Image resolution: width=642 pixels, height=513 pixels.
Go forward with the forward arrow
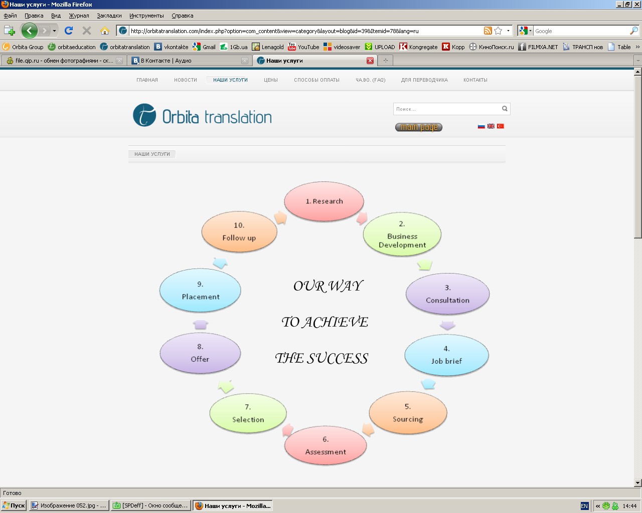click(44, 31)
